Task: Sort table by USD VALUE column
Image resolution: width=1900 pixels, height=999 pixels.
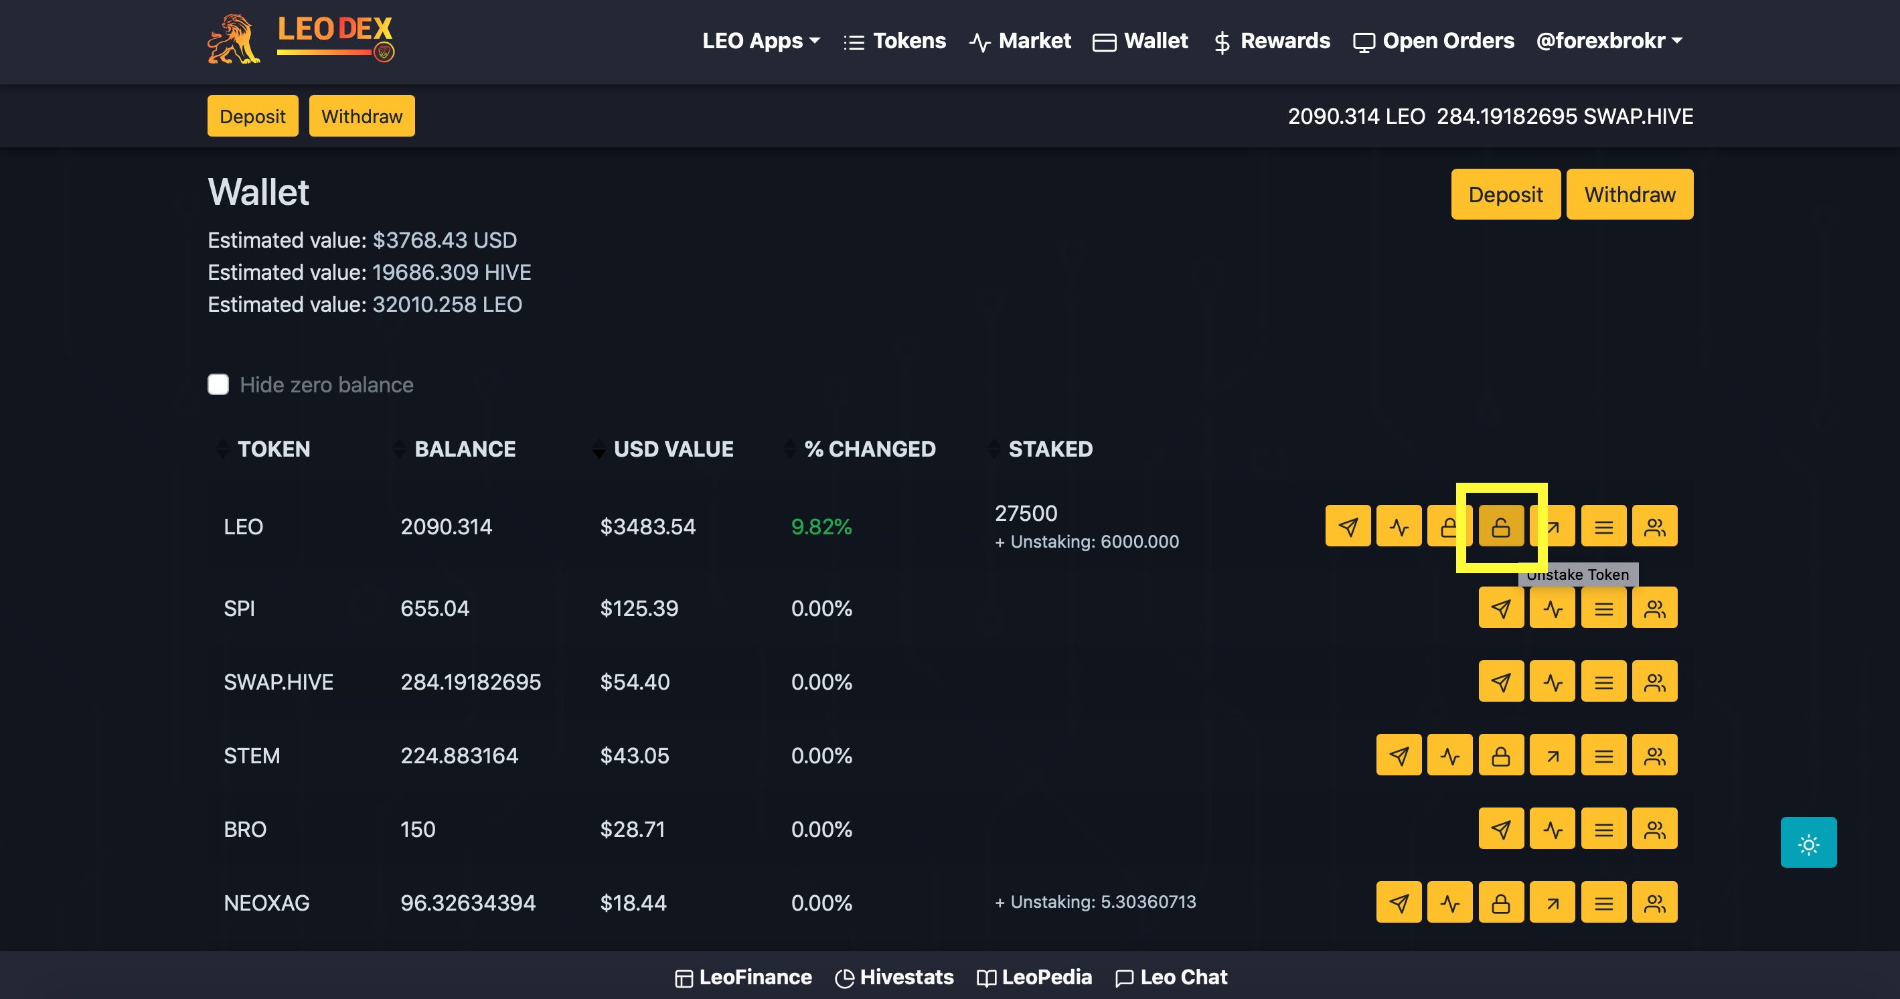Action: [663, 449]
